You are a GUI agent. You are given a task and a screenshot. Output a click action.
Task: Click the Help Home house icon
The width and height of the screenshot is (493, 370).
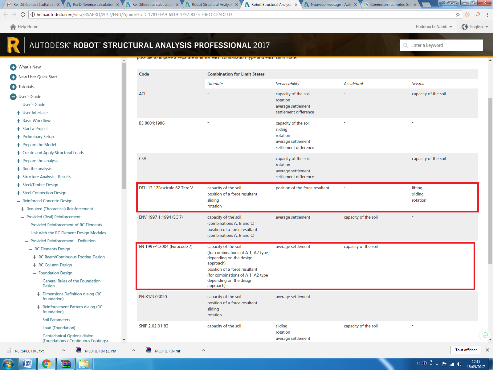pyautogui.click(x=13, y=27)
